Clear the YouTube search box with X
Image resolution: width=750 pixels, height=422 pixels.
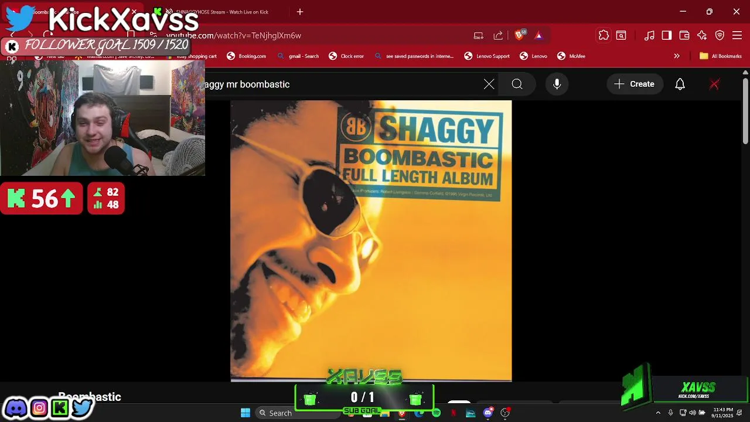(x=489, y=84)
